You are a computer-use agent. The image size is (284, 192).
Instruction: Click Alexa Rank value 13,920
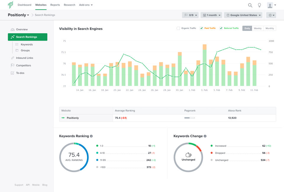(x=232, y=118)
